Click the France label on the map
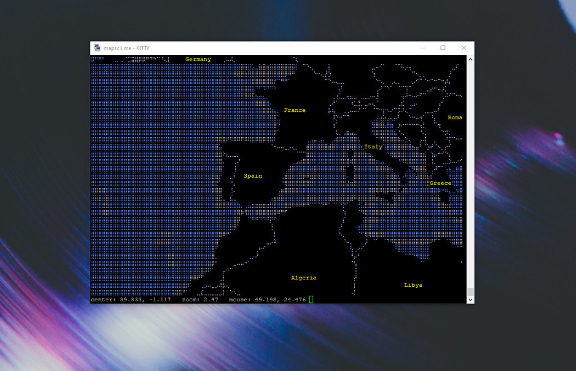 (295, 110)
